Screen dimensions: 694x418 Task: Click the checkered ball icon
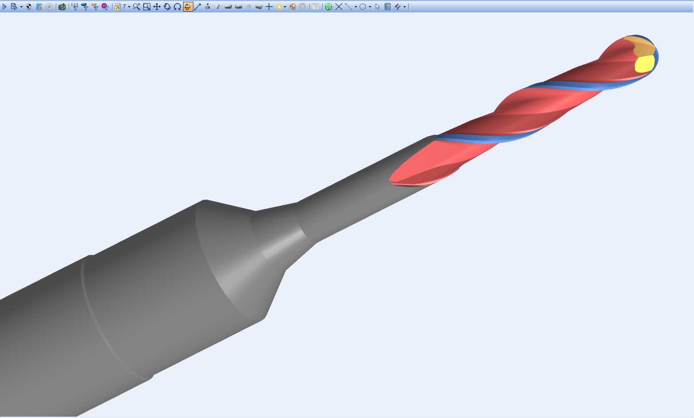[29, 7]
